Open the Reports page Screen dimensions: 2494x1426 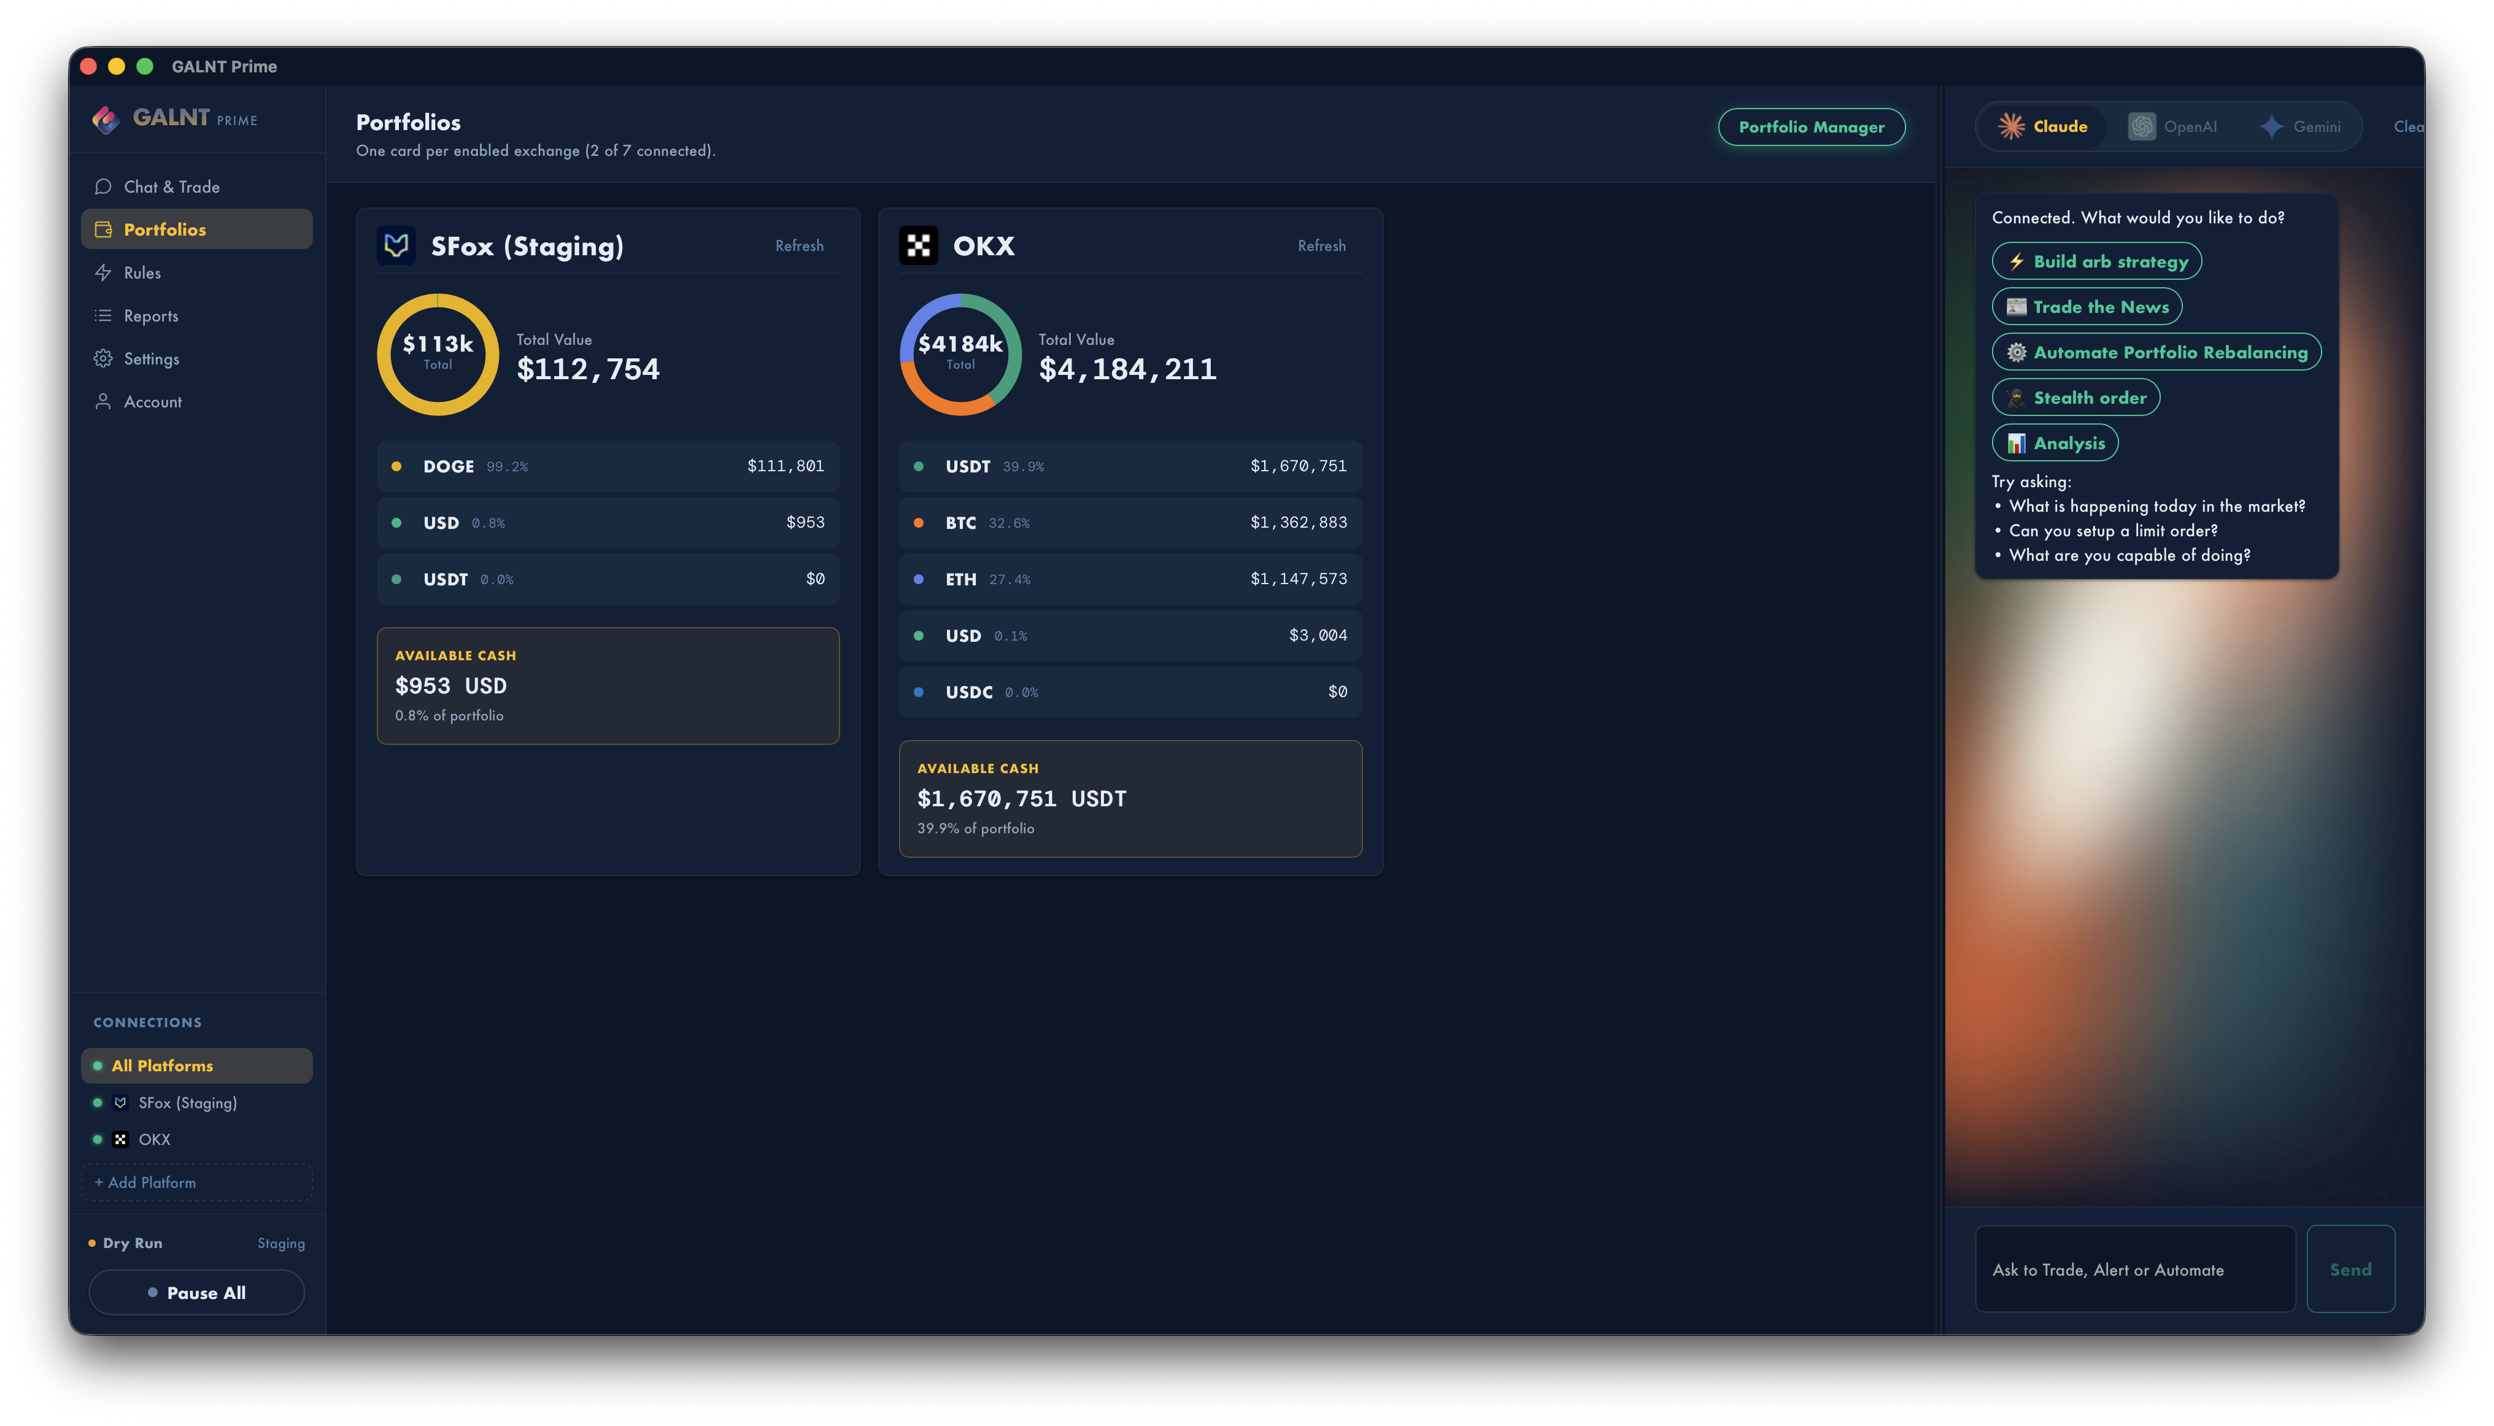(197, 315)
